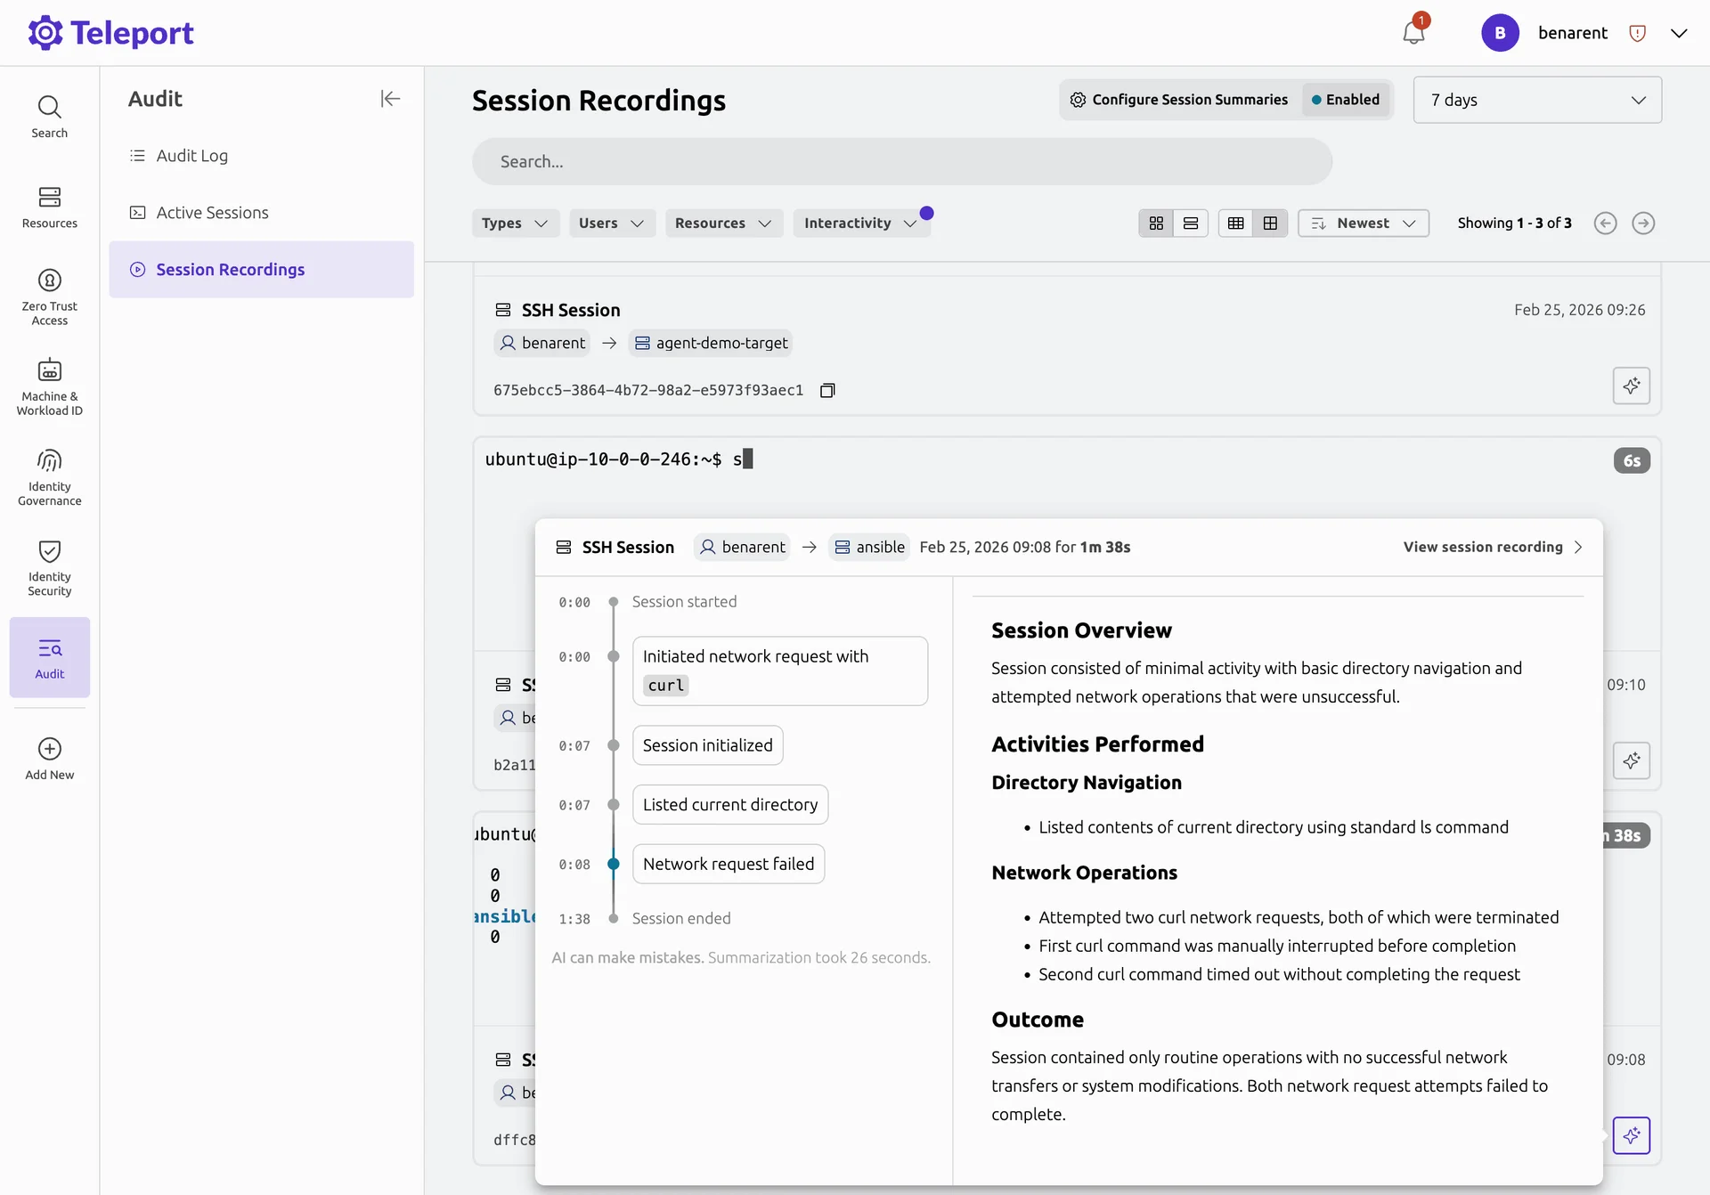Expand the Types filter dropdown

pos(515,223)
